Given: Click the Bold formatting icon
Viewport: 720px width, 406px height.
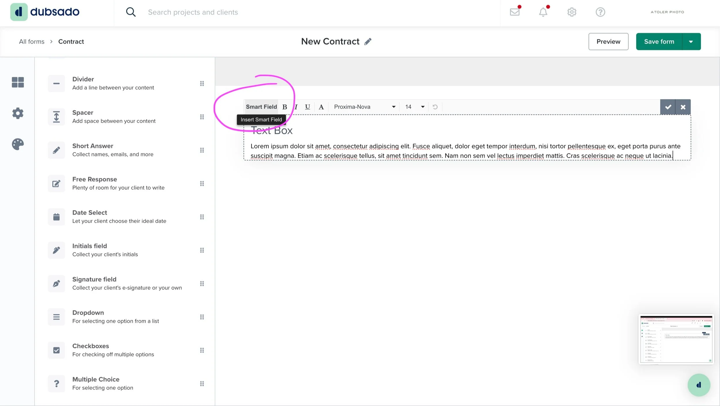Looking at the screenshot, I should 285,107.
